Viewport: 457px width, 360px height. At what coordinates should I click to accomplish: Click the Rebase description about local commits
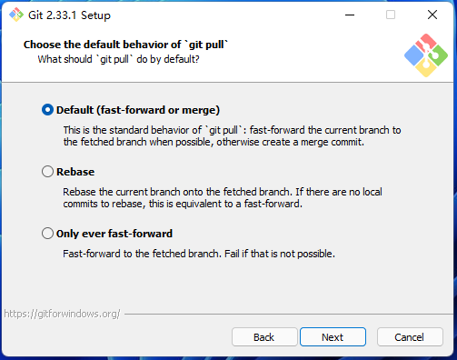[x=223, y=198]
